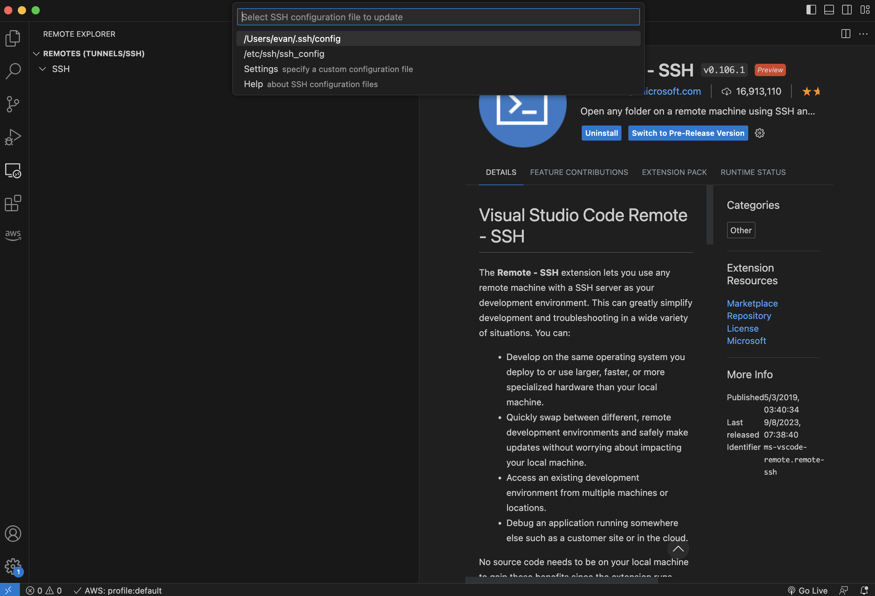The height and width of the screenshot is (596, 875).
Task: Click the readme vertical scrollbar
Action: pos(710,215)
